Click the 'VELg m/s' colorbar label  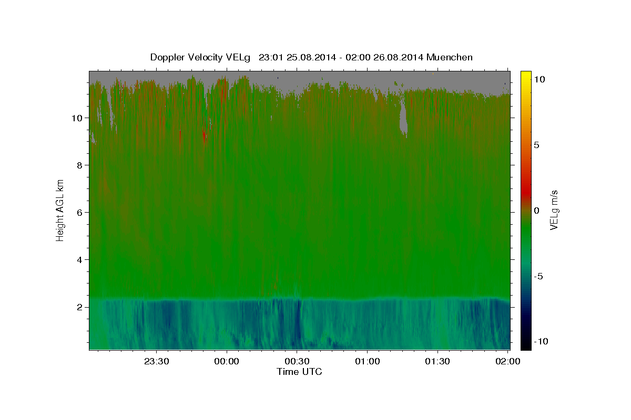(554, 209)
